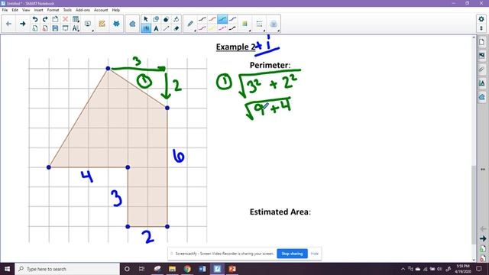The image size is (489, 275).
Task: Click the Redo icon
Action: tap(45, 19)
